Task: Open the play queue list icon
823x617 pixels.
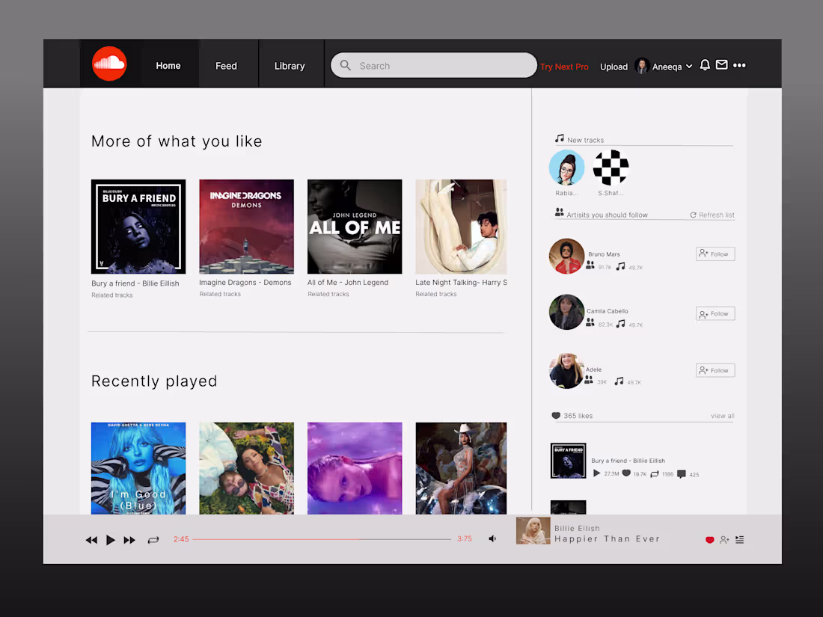Action: [739, 540]
